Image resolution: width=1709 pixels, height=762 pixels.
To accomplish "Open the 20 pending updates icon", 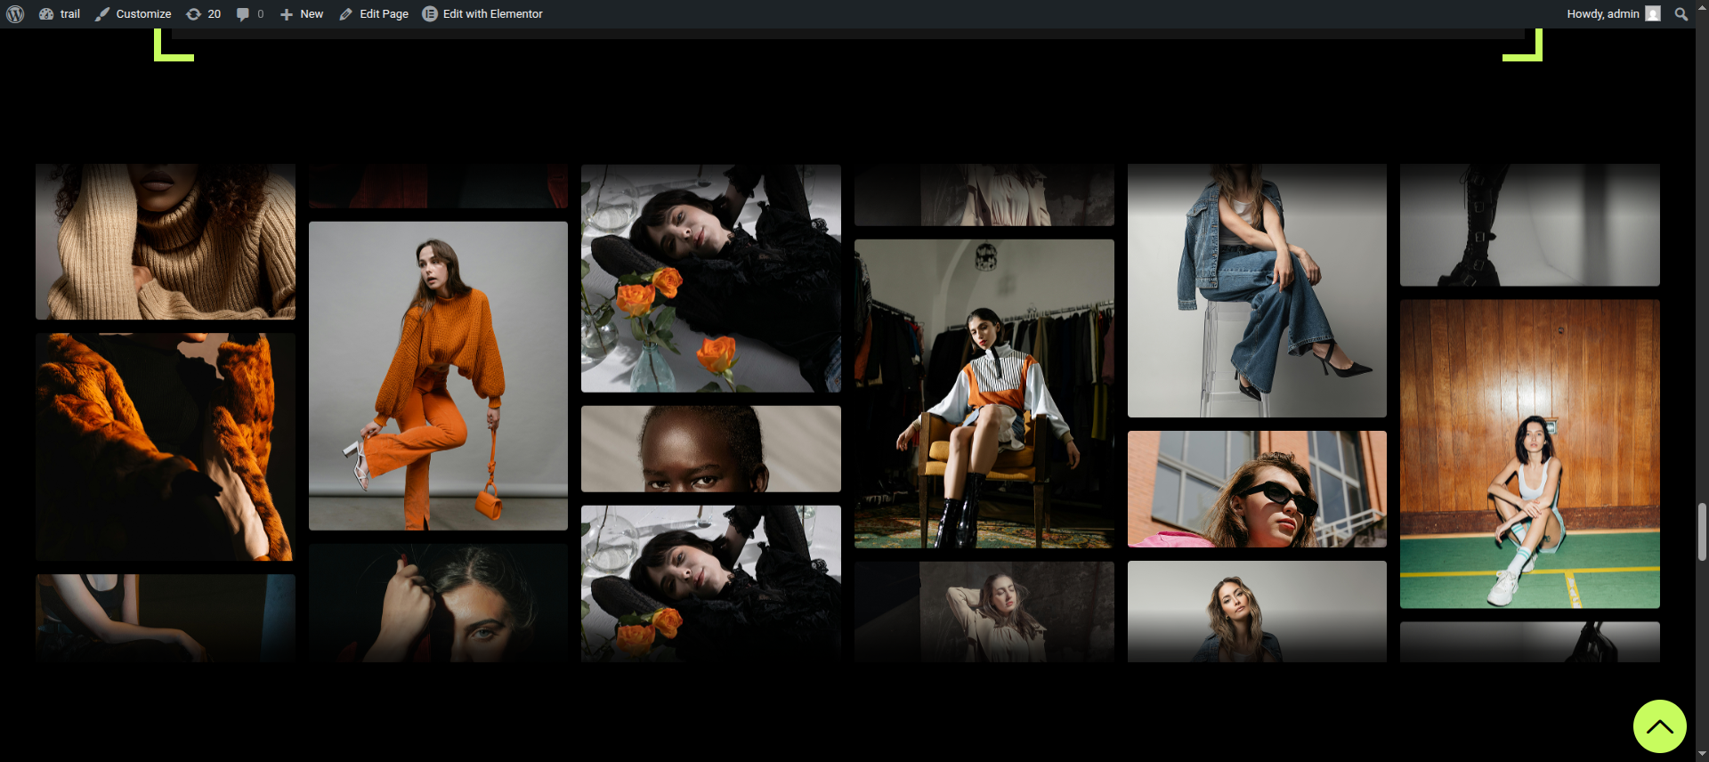I will point(193,14).
